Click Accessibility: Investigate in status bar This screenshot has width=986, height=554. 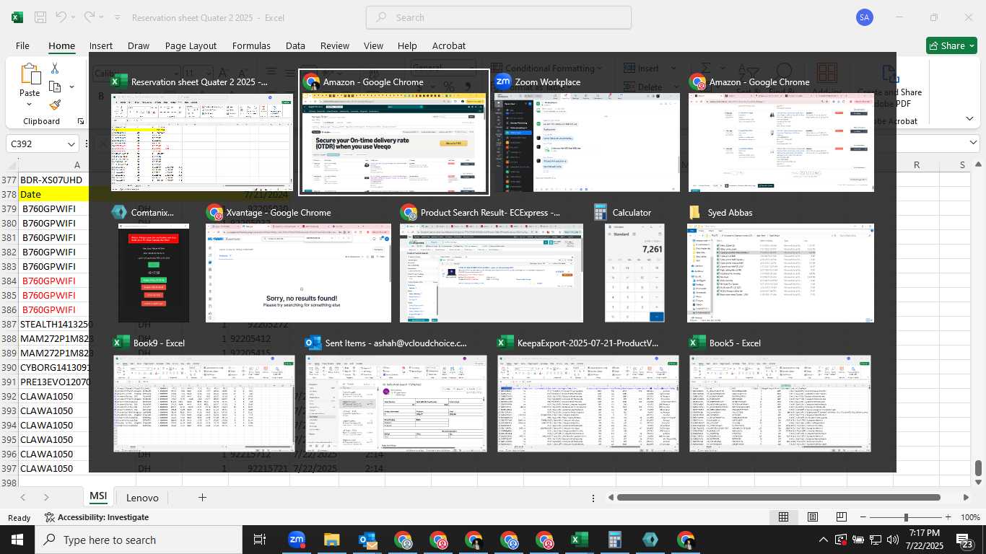pyautogui.click(x=97, y=517)
